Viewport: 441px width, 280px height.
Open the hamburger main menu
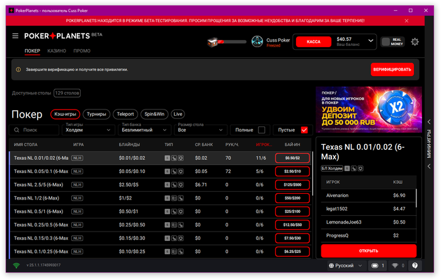[x=15, y=36]
